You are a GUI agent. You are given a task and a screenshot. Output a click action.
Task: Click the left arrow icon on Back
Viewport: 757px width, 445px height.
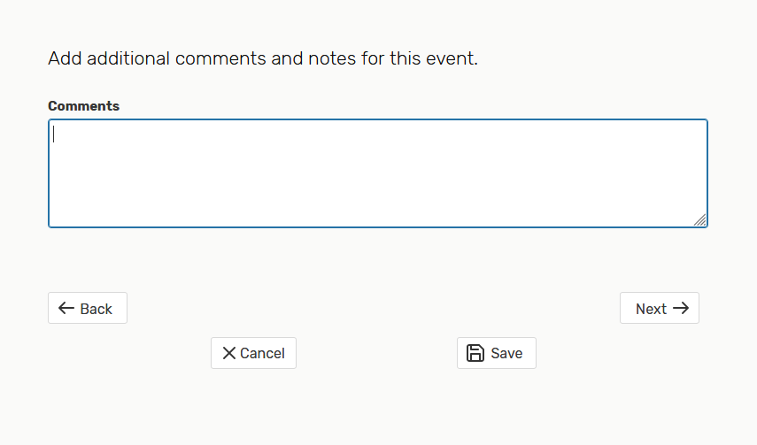click(66, 309)
